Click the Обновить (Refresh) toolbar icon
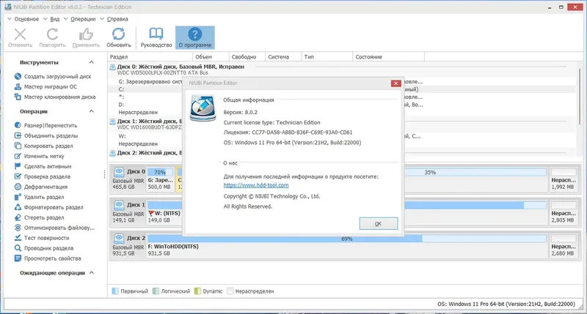Viewport: 587px width, 314px height. click(x=118, y=34)
